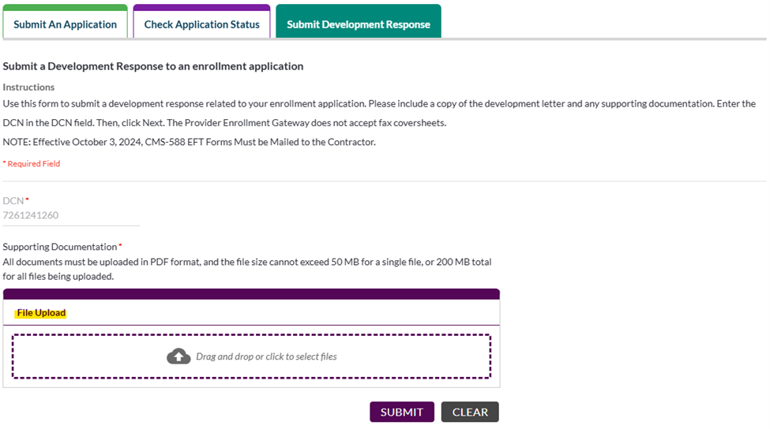Click the purple bar above File Upload
This screenshot has width=770, height=429.
tap(251, 294)
